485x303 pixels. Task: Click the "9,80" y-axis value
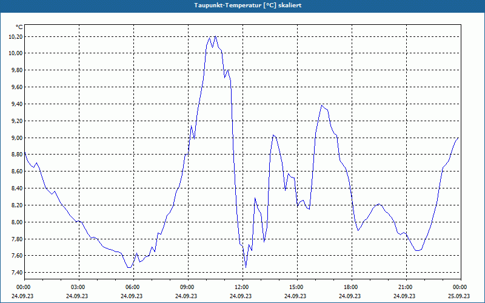click(18, 70)
